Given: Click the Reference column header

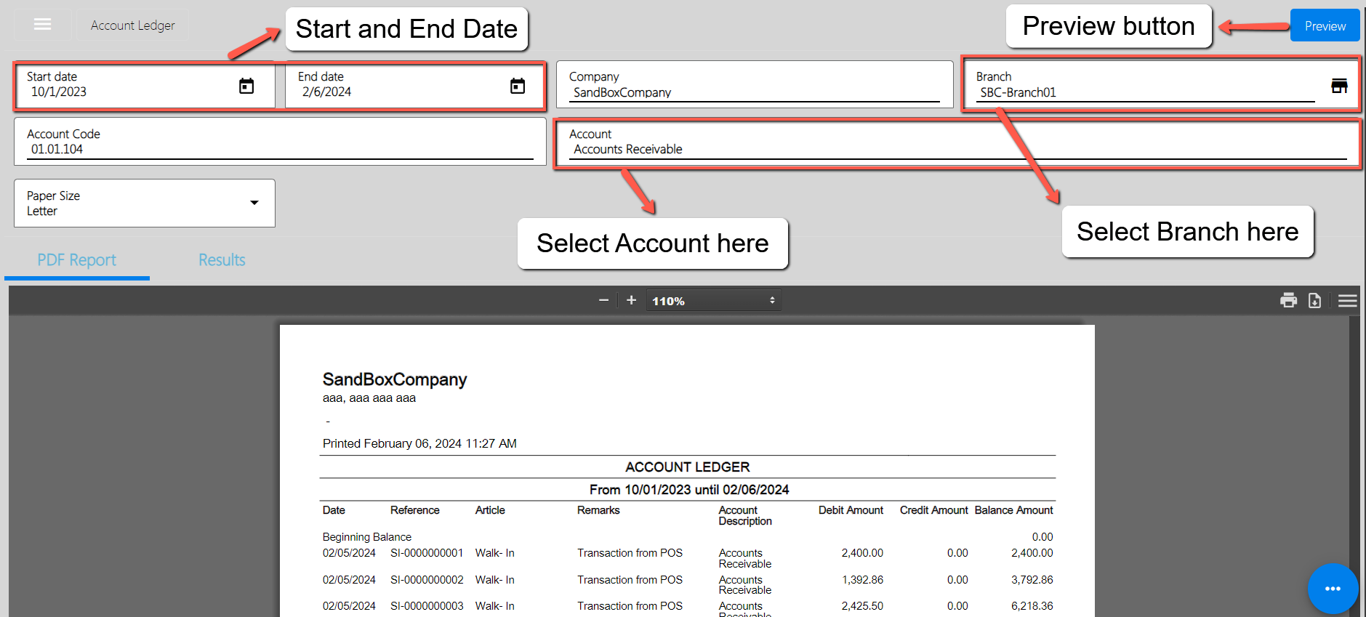Looking at the screenshot, I should (415, 510).
